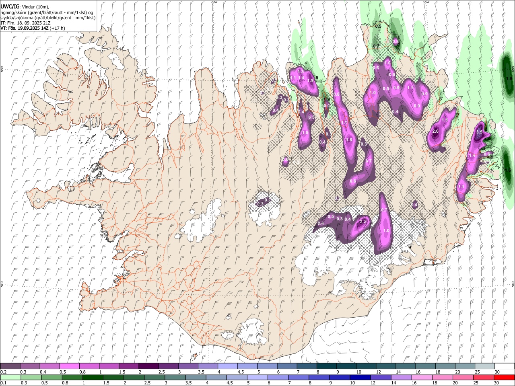The width and height of the screenshot is (515, 386).
Task: Click the '3.5' value on the east coast map
Action: (479, 132)
